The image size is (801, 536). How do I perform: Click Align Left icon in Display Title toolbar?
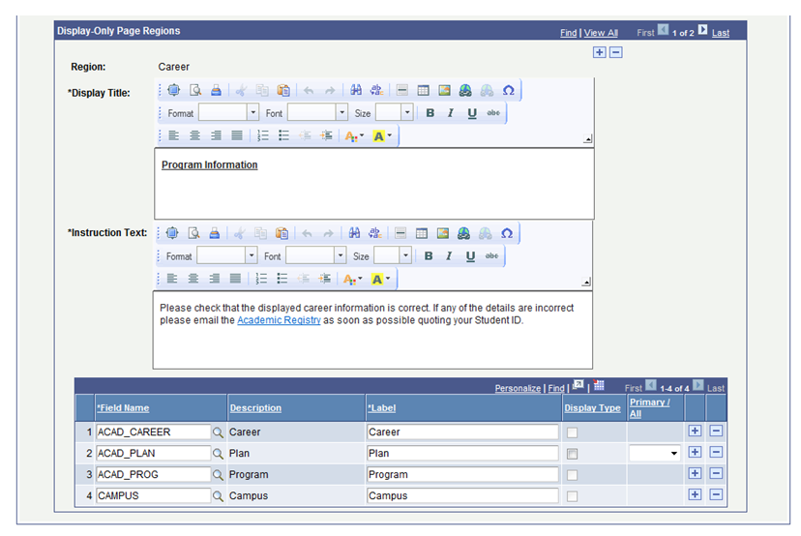(174, 135)
